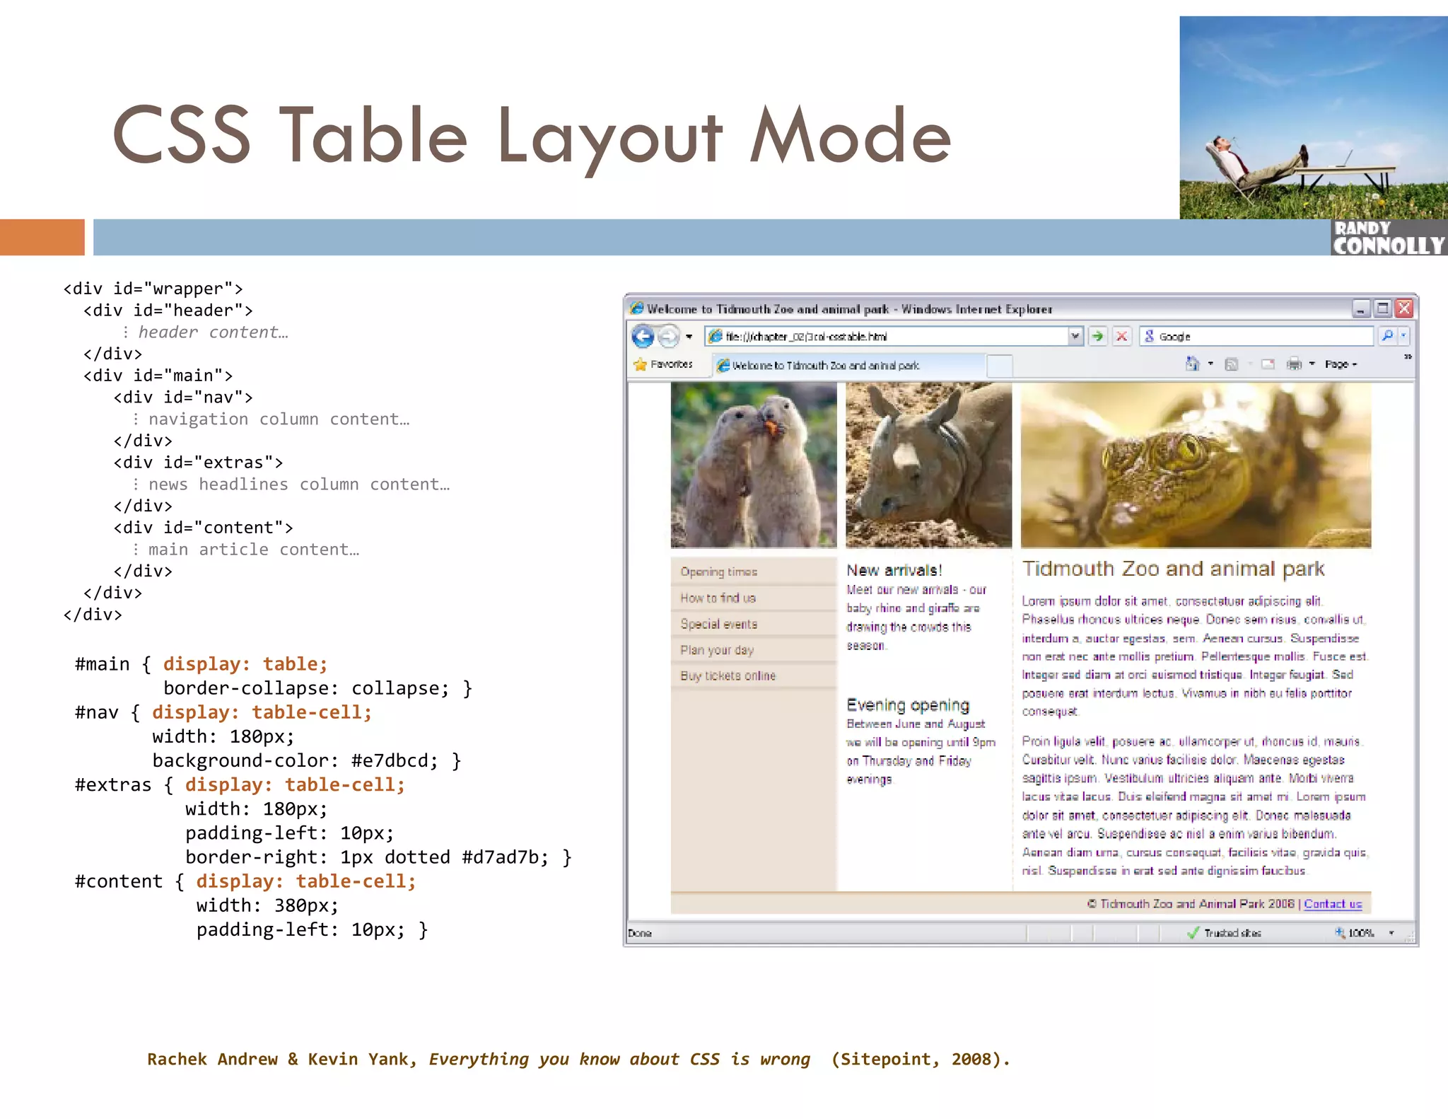
Task: Open the search provider options dropdown
Action: [1404, 336]
